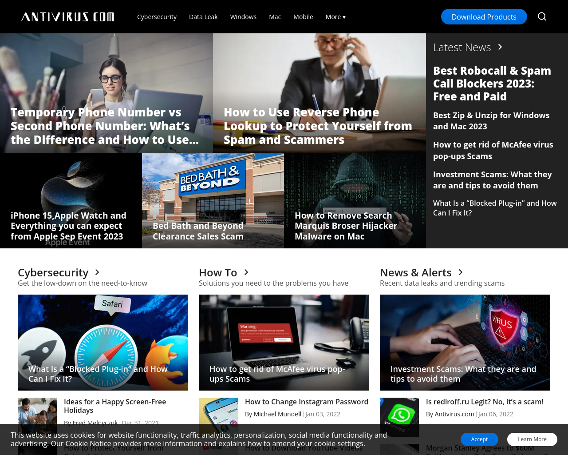Open Investment Scams sidebar news link
The image size is (568, 455).
pyautogui.click(x=493, y=180)
